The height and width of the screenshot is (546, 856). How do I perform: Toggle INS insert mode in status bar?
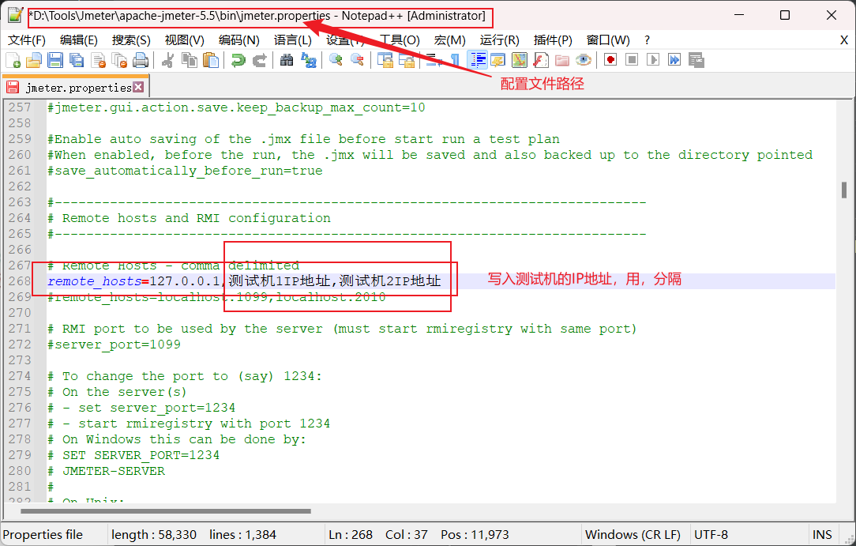(x=822, y=534)
